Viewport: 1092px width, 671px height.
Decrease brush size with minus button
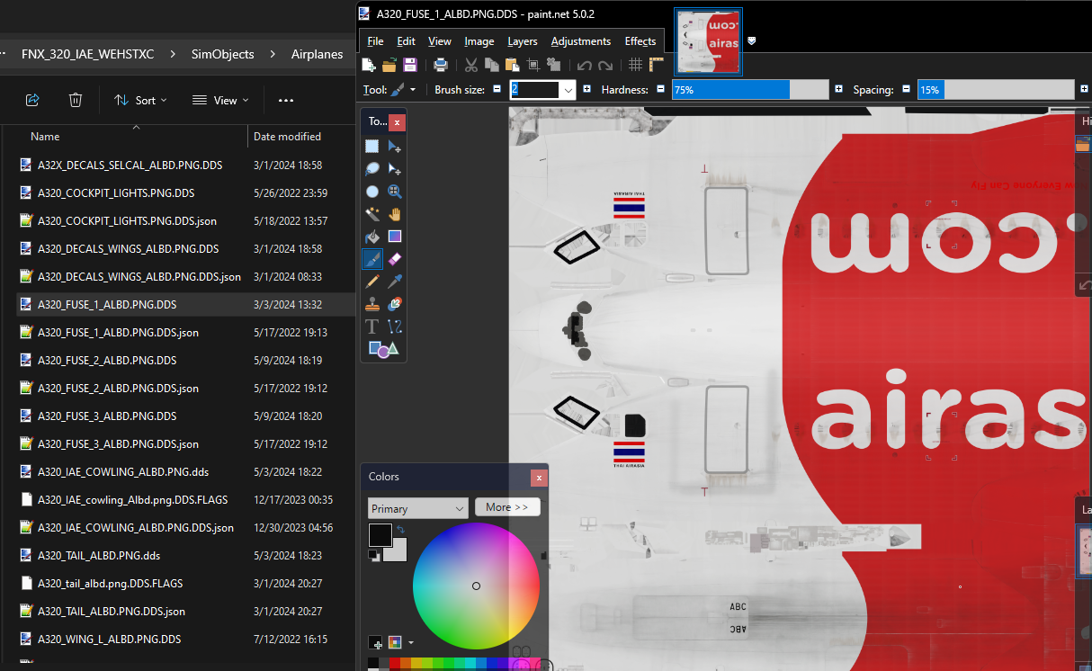point(497,90)
